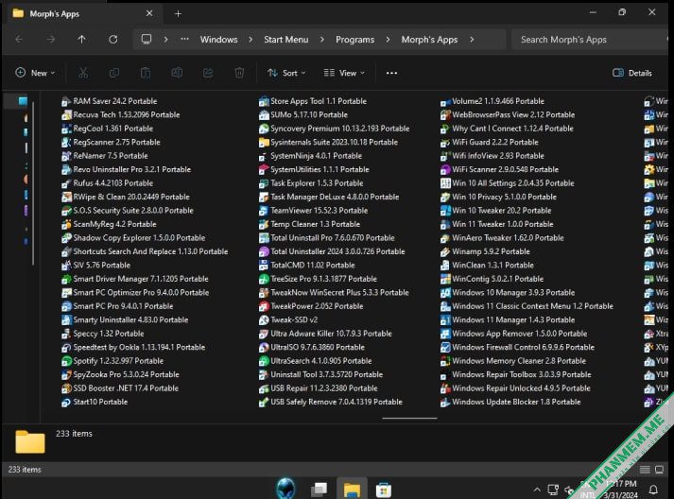Click the WiFi Scanner 2.9.0.548 Portable icon
The width and height of the screenshot is (674, 499).
445,170
